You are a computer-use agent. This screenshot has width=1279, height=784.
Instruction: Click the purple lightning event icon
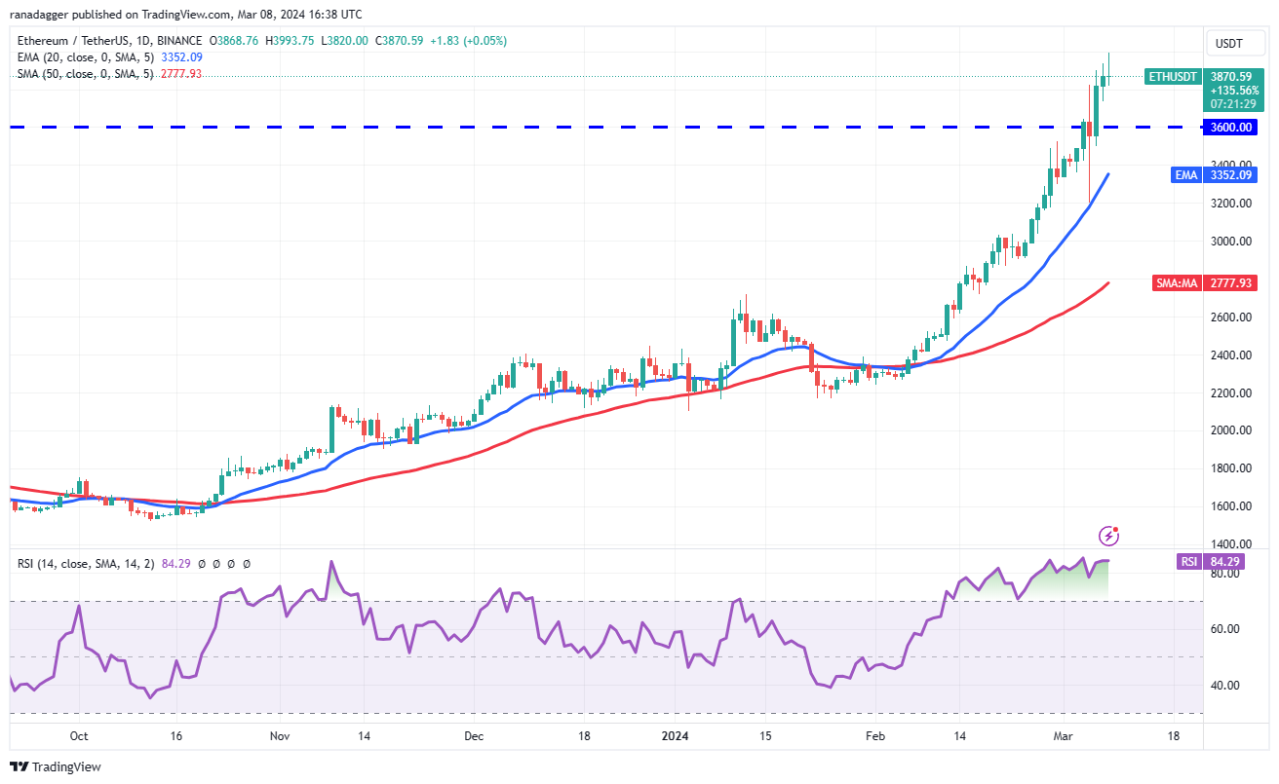(x=1108, y=535)
